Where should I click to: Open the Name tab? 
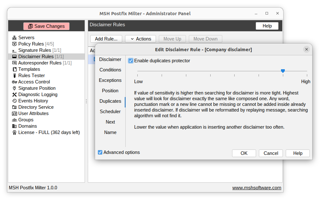110,132
